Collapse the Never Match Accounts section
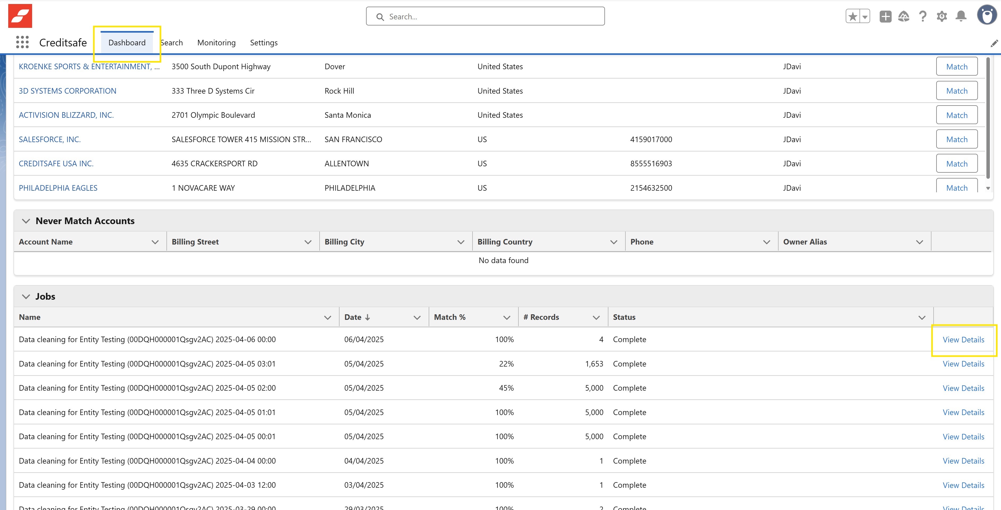 [x=26, y=221]
